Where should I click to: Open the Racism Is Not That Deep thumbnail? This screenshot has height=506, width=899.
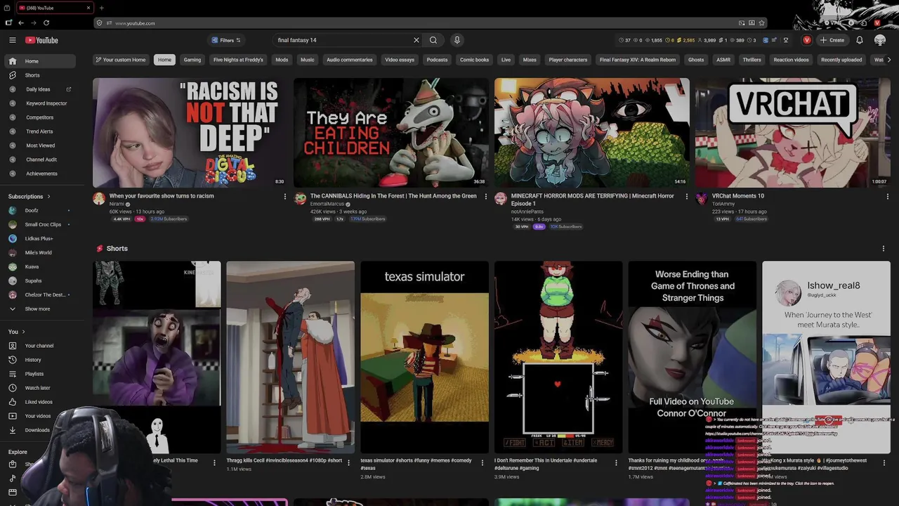[x=190, y=133]
